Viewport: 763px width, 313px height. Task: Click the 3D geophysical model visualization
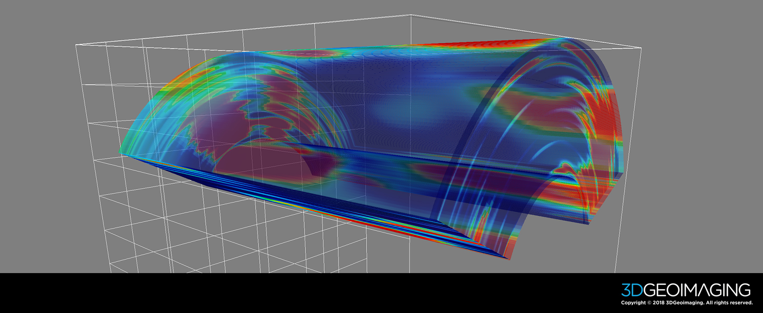372,148
